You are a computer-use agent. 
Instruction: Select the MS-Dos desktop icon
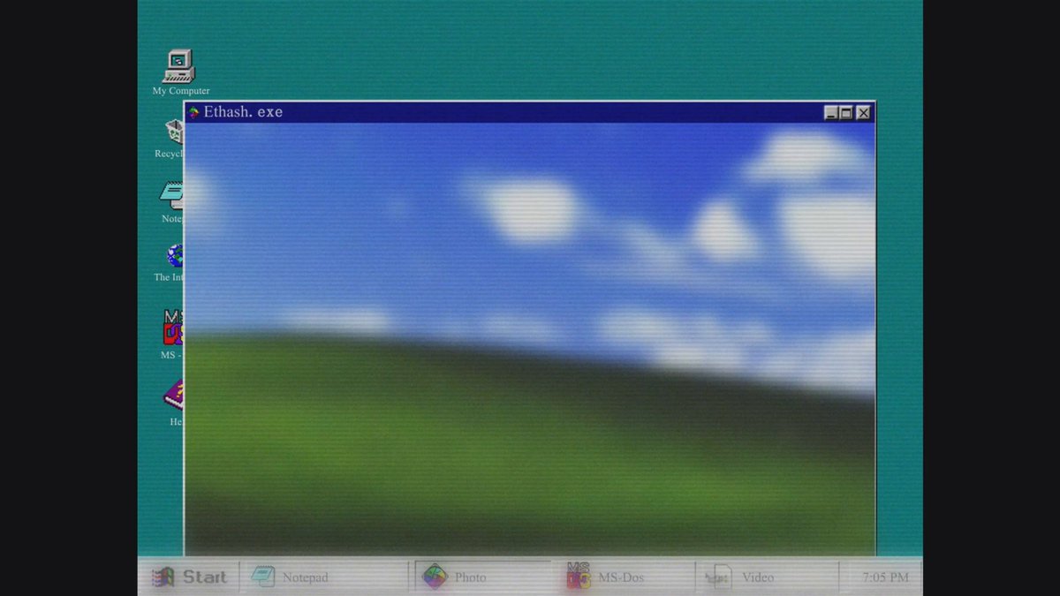pyautogui.click(x=173, y=327)
